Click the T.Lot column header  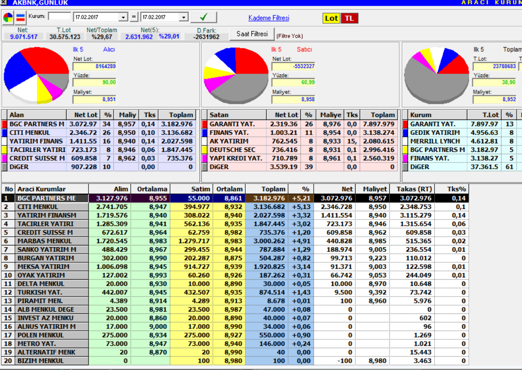[484, 115]
